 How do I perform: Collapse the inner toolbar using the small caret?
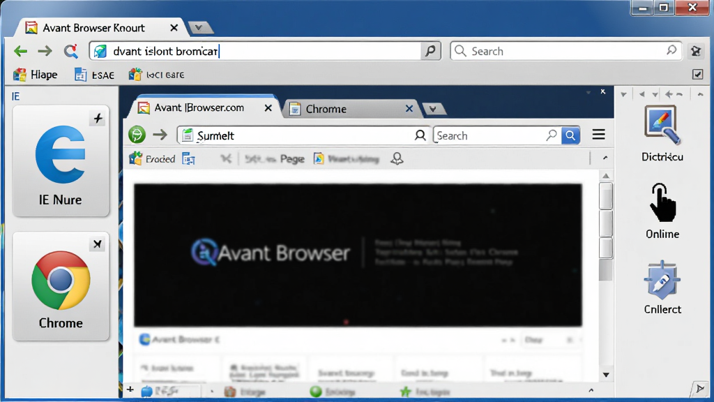[605, 158]
